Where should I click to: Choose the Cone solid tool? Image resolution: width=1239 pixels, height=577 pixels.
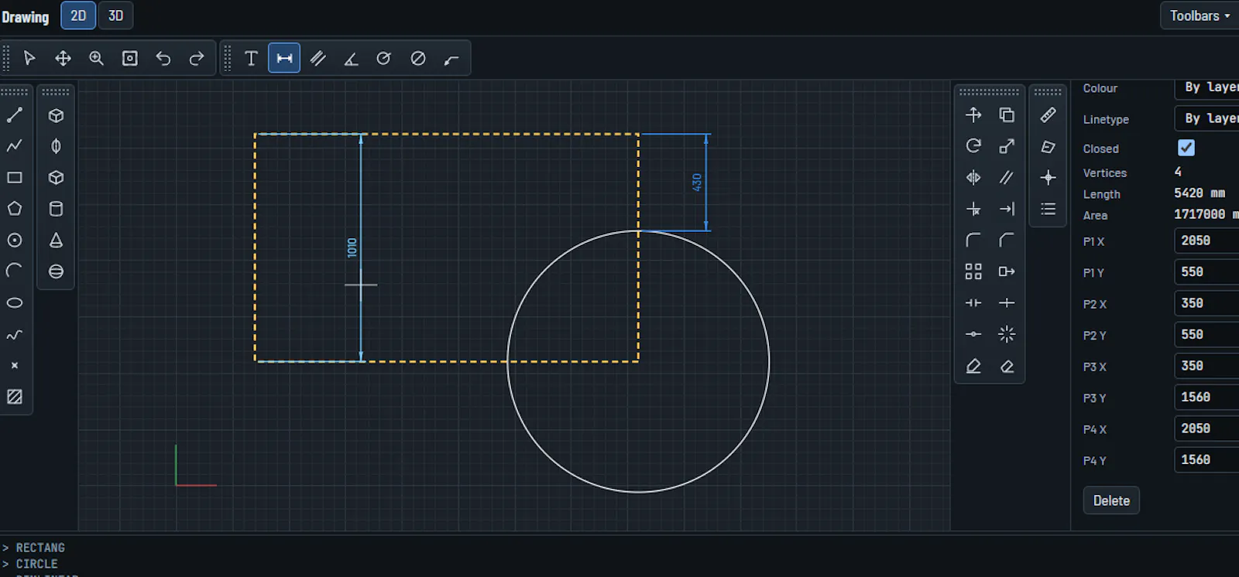(56, 241)
